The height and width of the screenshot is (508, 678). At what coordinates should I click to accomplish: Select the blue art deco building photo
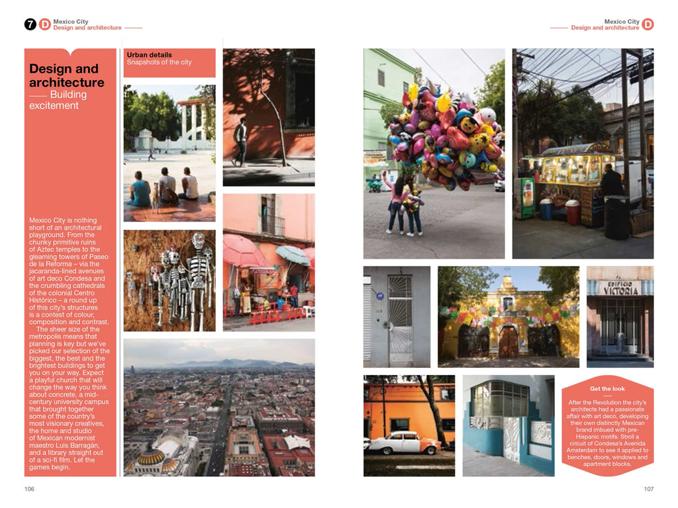[x=508, y=425]
